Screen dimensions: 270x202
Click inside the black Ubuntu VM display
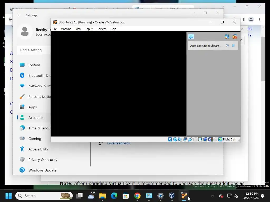click(x=118, y=84)
